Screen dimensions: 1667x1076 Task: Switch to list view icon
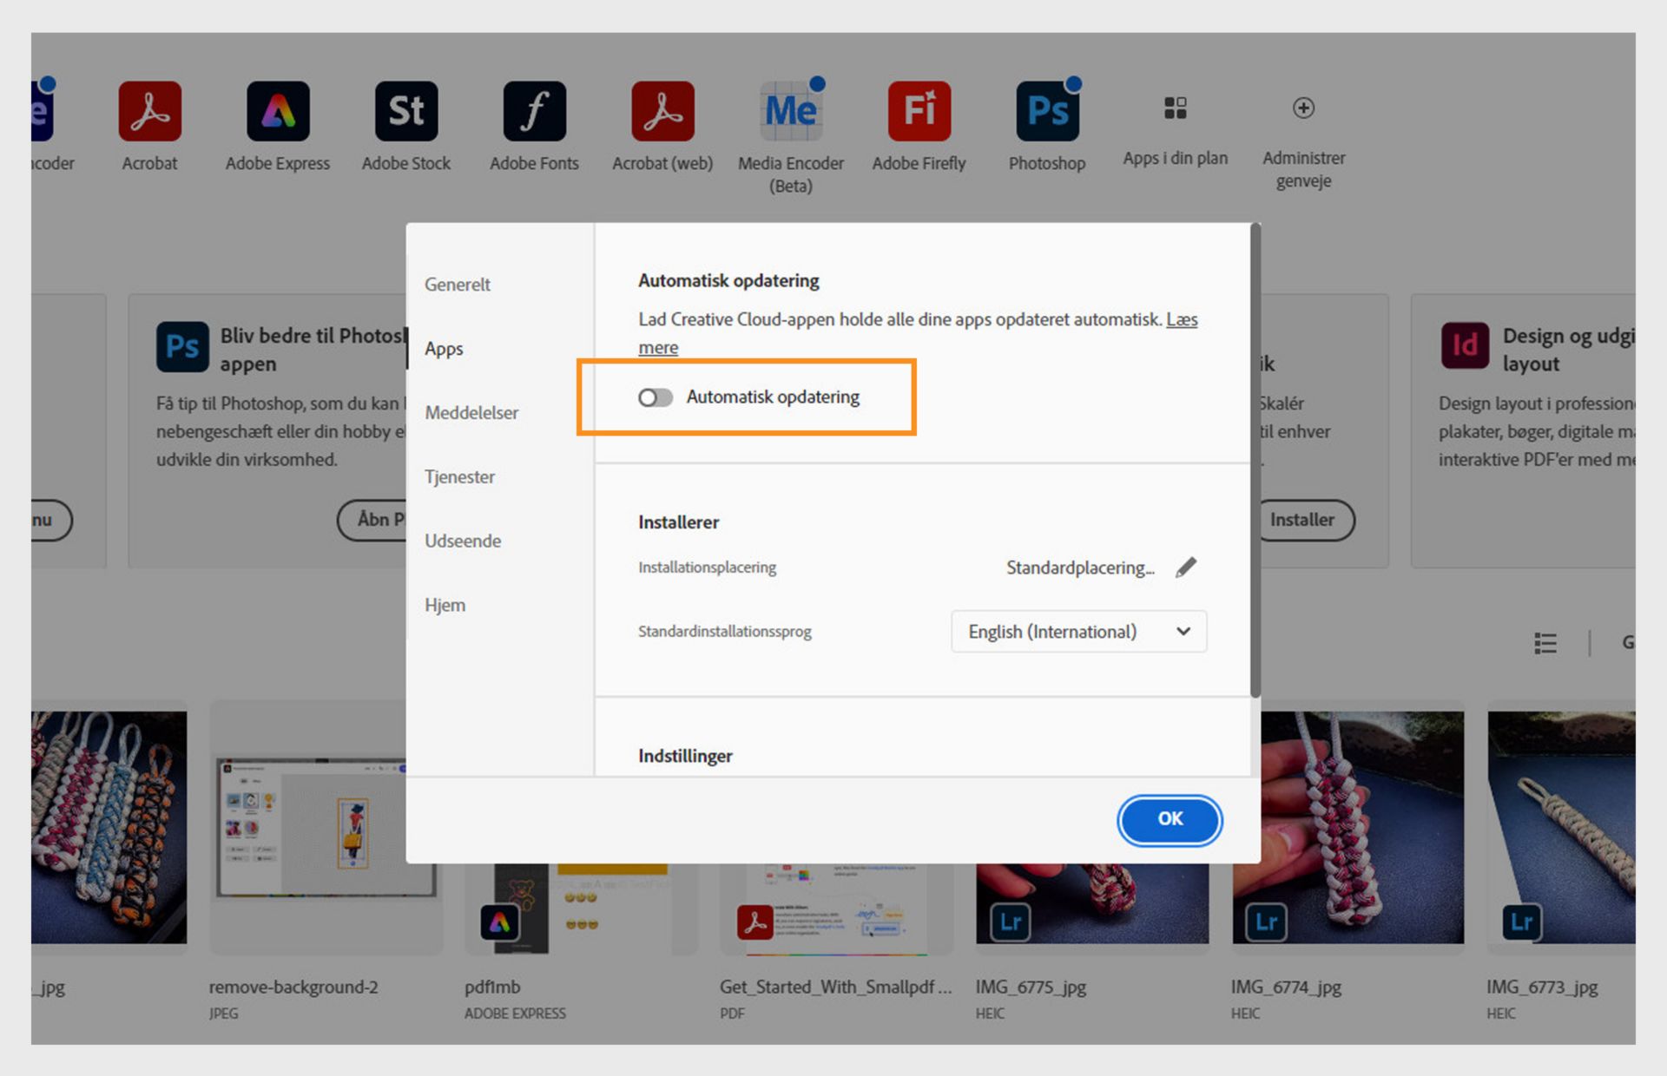(x=1545, y=643)
